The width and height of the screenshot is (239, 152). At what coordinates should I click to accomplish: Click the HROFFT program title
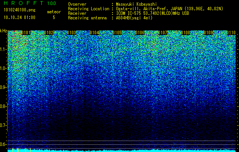(x=24, y=3)
